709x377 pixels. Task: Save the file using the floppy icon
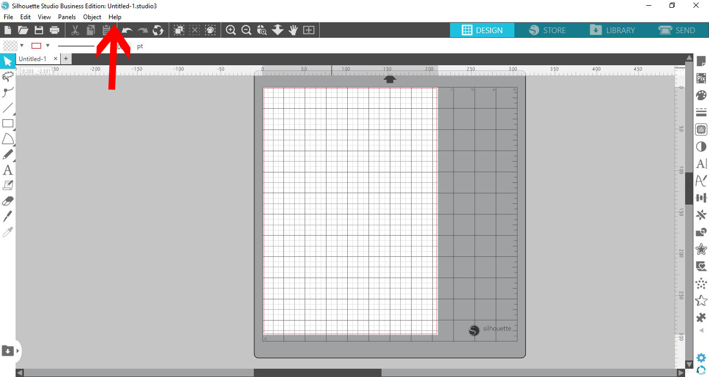coord(38,30)
